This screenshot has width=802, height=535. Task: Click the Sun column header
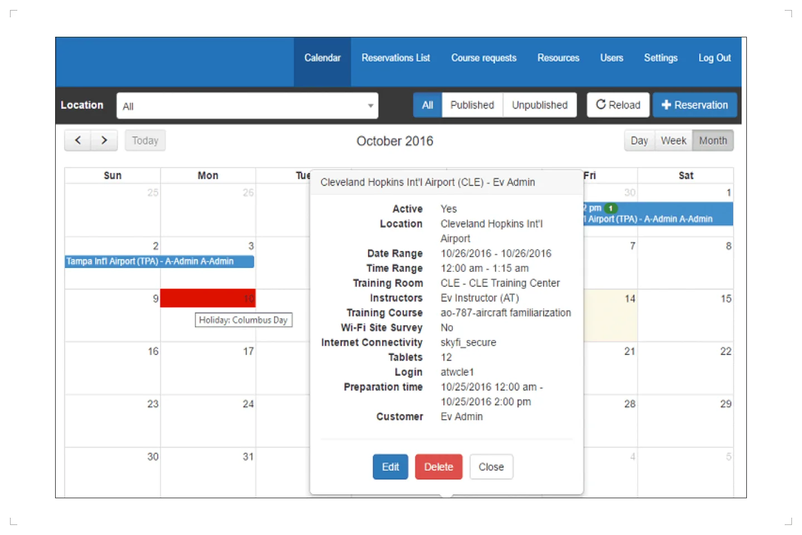pos(113,176)
